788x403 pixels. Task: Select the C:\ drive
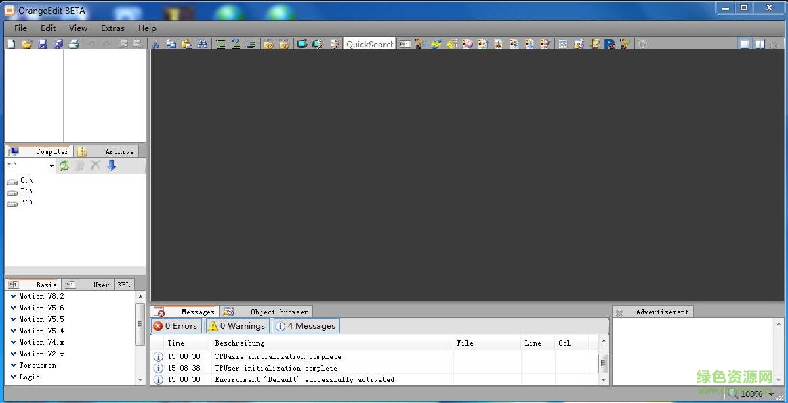click(x=26, y=181)
